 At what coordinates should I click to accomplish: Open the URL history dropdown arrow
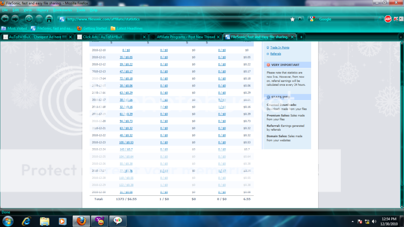[300, 19]
